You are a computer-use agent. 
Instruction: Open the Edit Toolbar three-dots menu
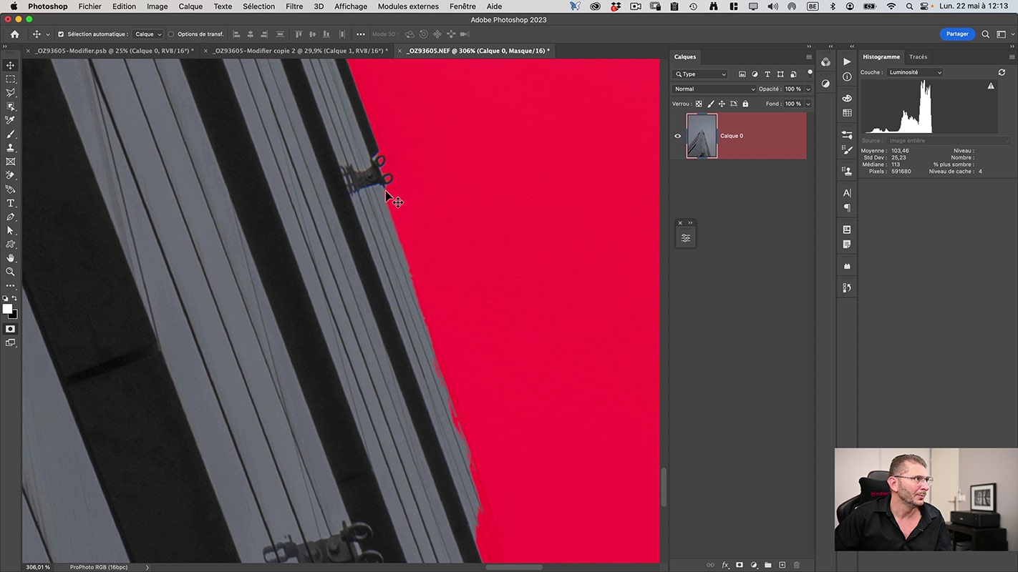tap(10, 285)
